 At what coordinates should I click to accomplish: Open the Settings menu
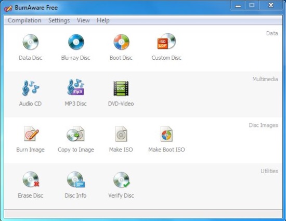59,20
